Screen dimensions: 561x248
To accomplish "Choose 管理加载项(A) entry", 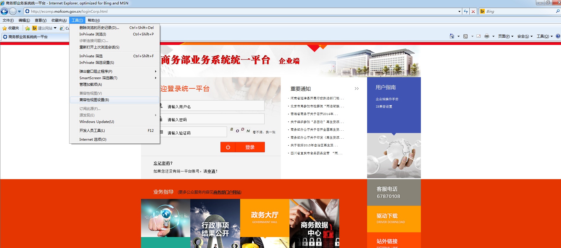I will click(115, 85).
